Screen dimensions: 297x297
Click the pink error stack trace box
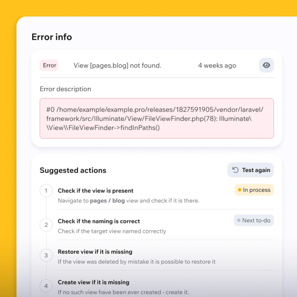pyautogui.click(x=157, y=118)
